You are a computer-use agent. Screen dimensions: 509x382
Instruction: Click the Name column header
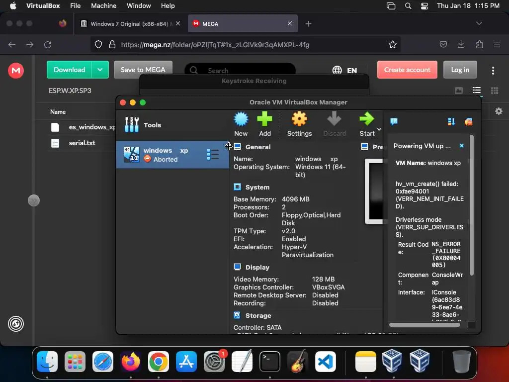[58, 112]
